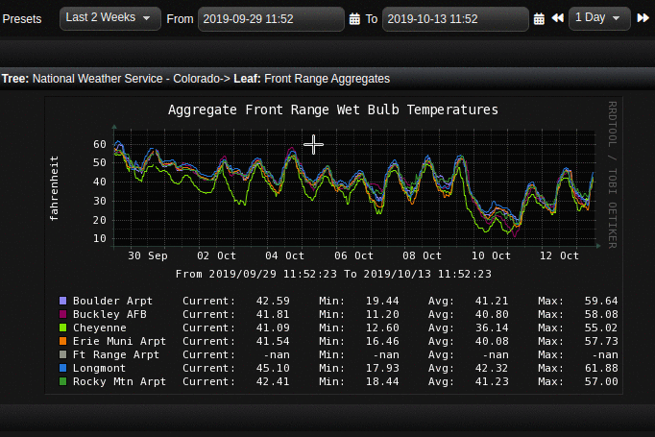Click the Cheyenne lime green legend swatch

tap(63, 328)
